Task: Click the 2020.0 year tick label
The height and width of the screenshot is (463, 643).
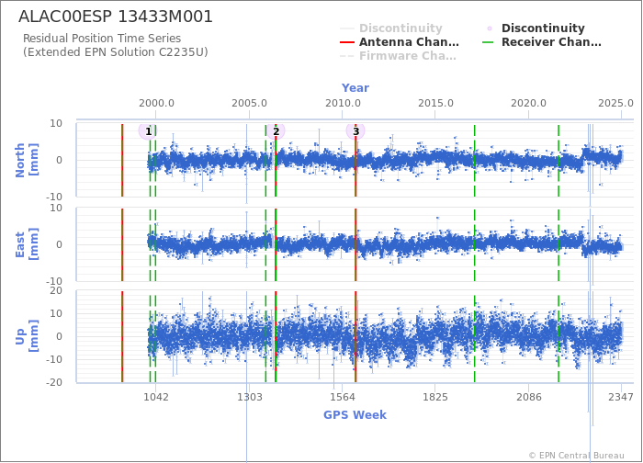Action: click(x=528, y=103)
